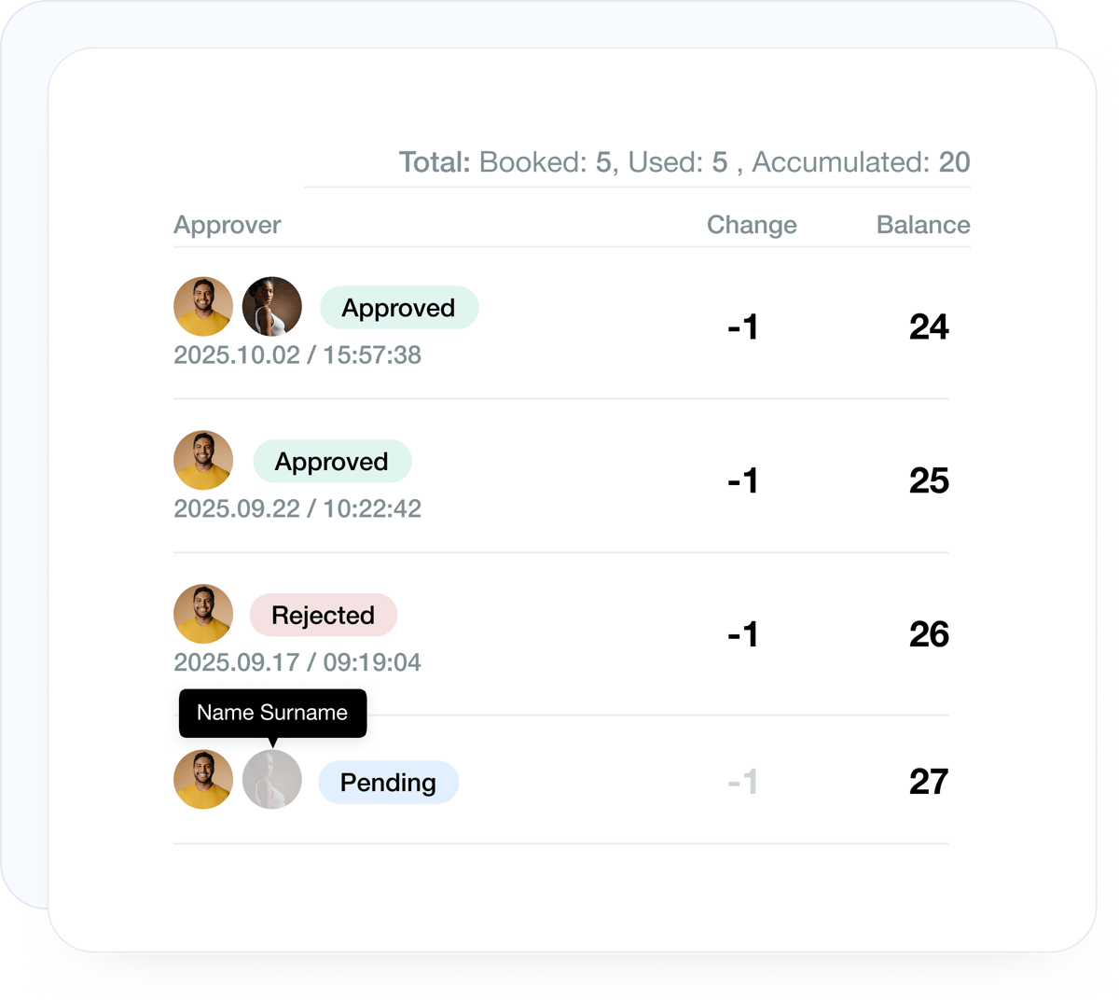
Task: Click the grayed-out avatar under the Name Surname tooltip
Action: pyautogui.click(x=271, y=780)
